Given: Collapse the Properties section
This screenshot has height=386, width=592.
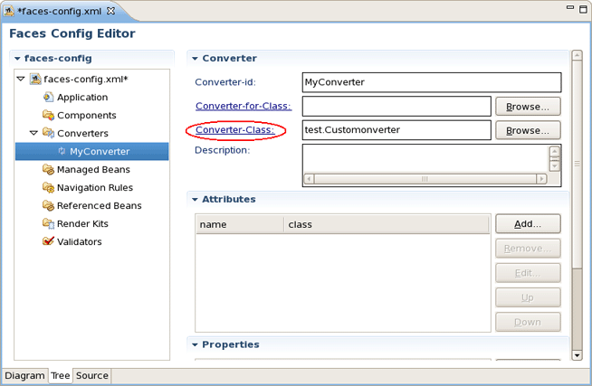Looking at the screenshot, I should coord(195,344).
